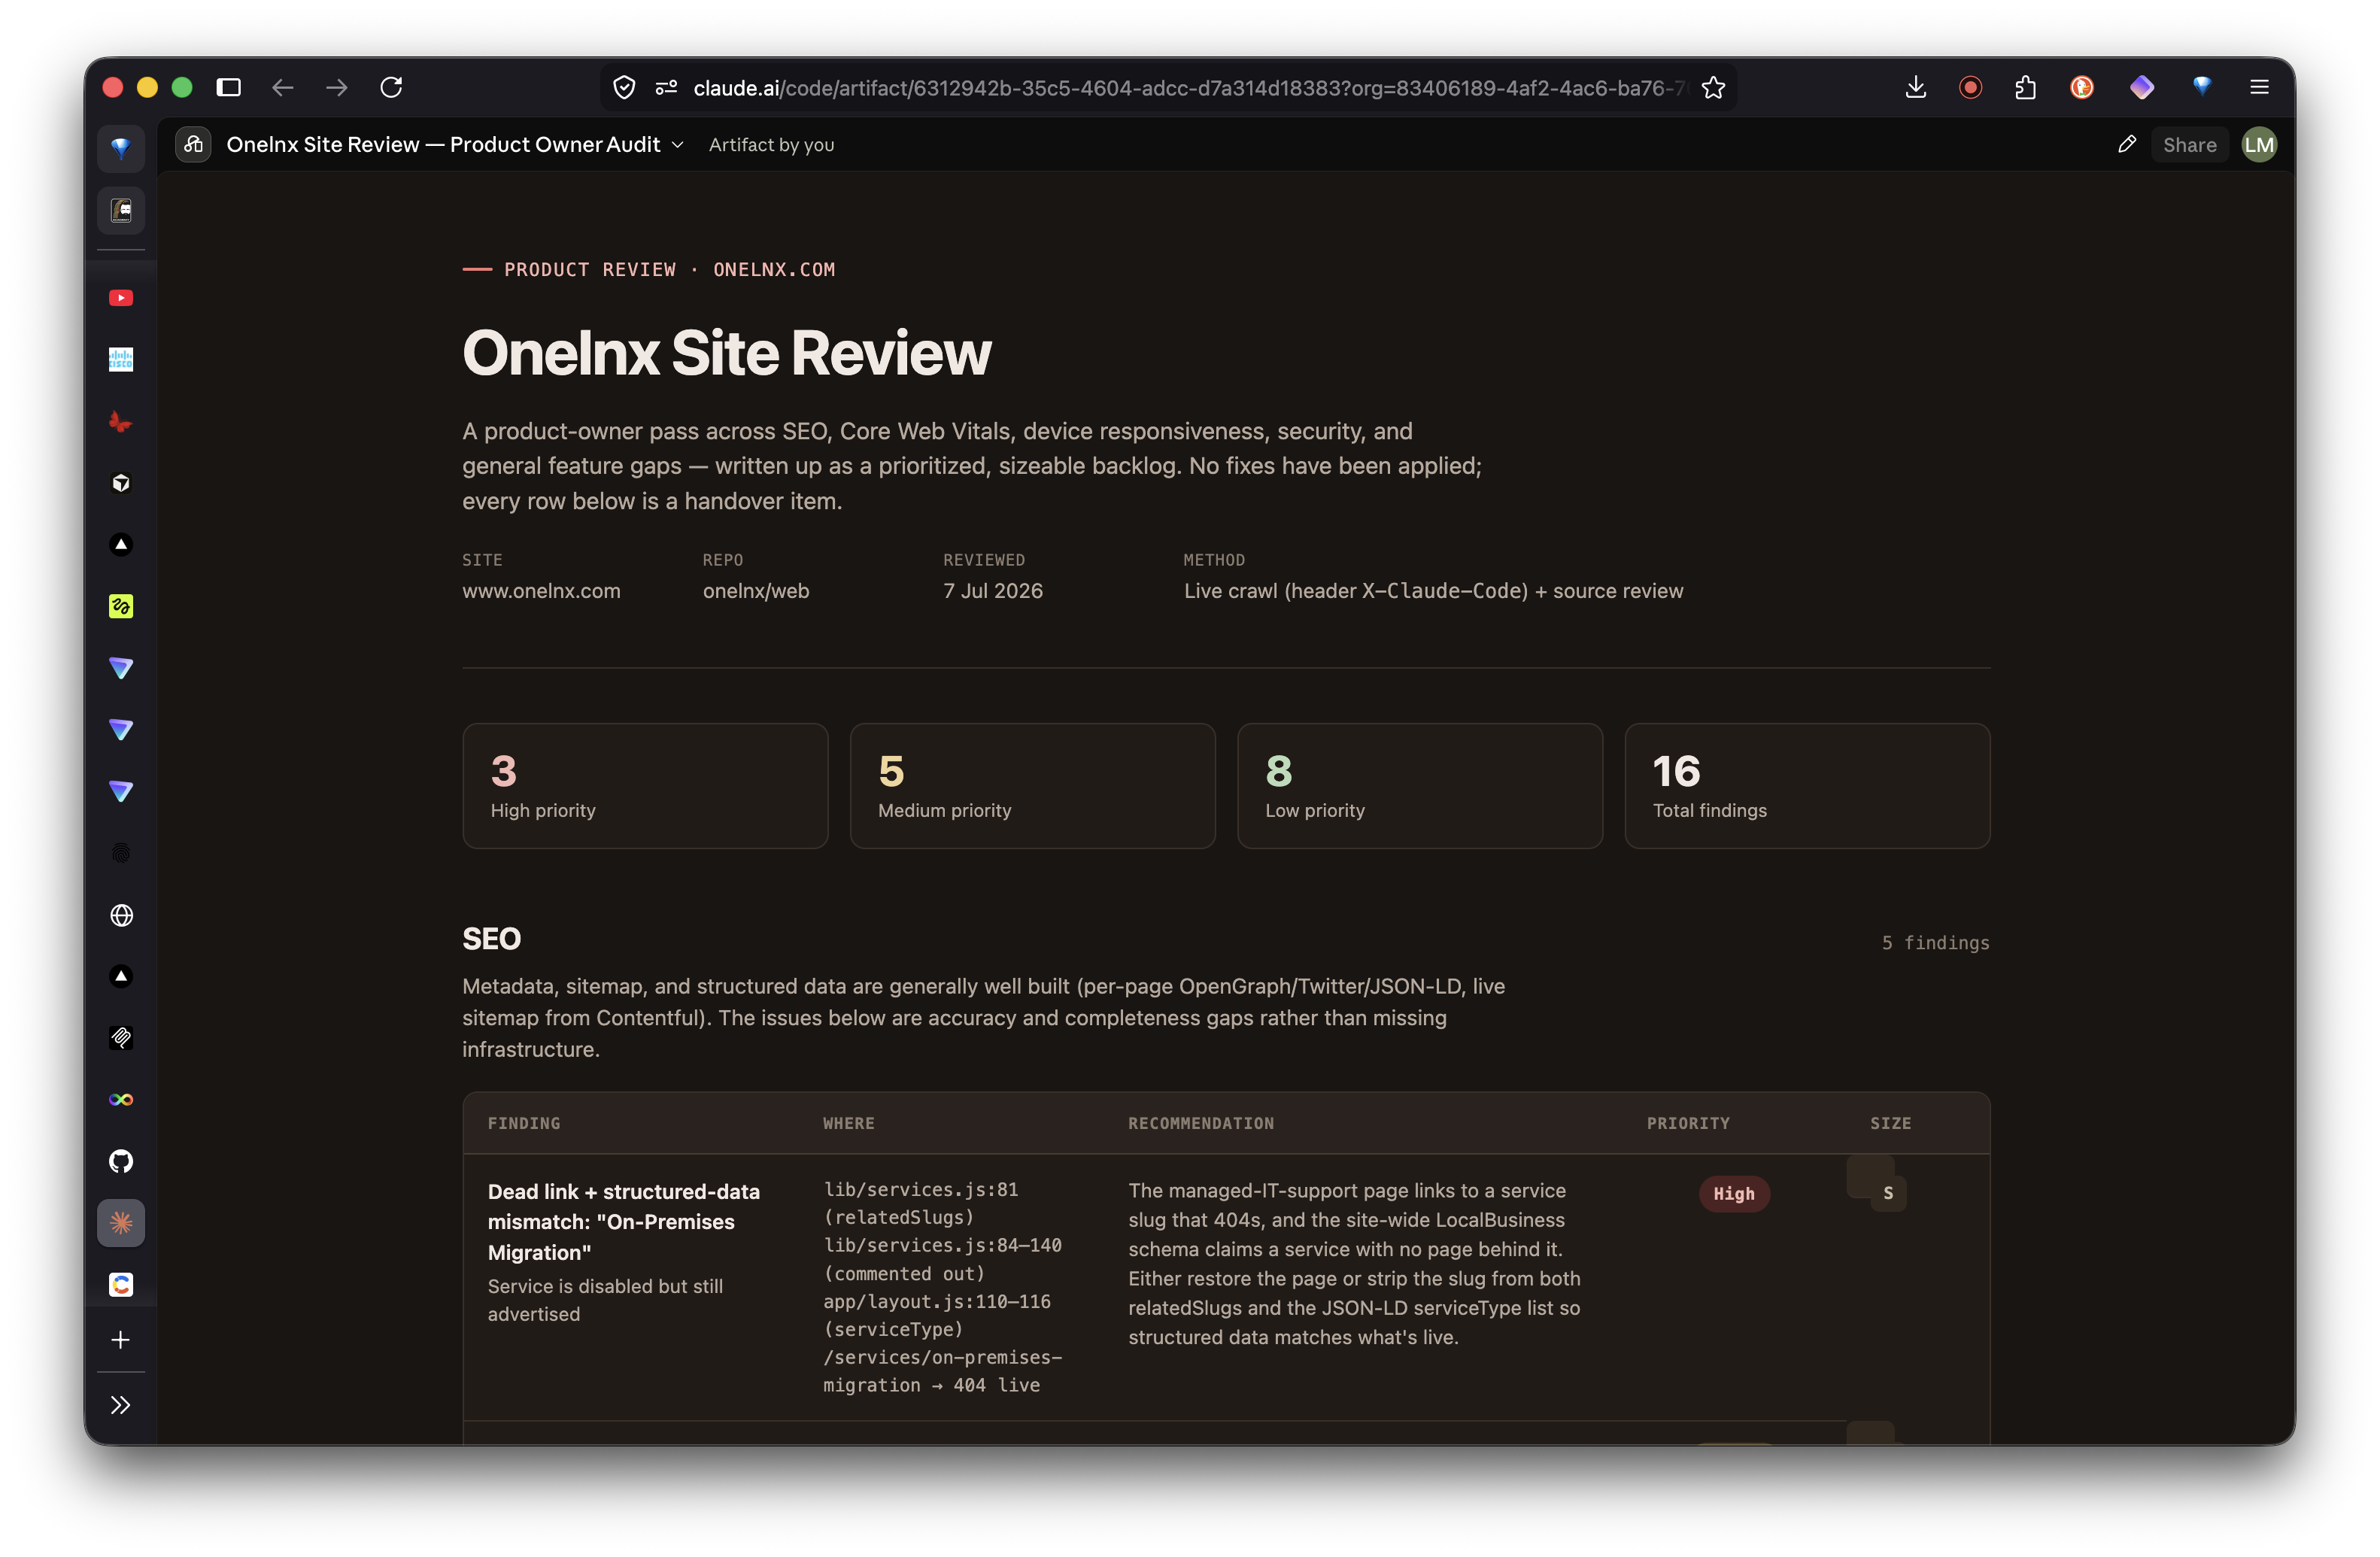Click the purple diamond extension icon
Screen dimensions: 2380x1557
tap(2141, 88)
